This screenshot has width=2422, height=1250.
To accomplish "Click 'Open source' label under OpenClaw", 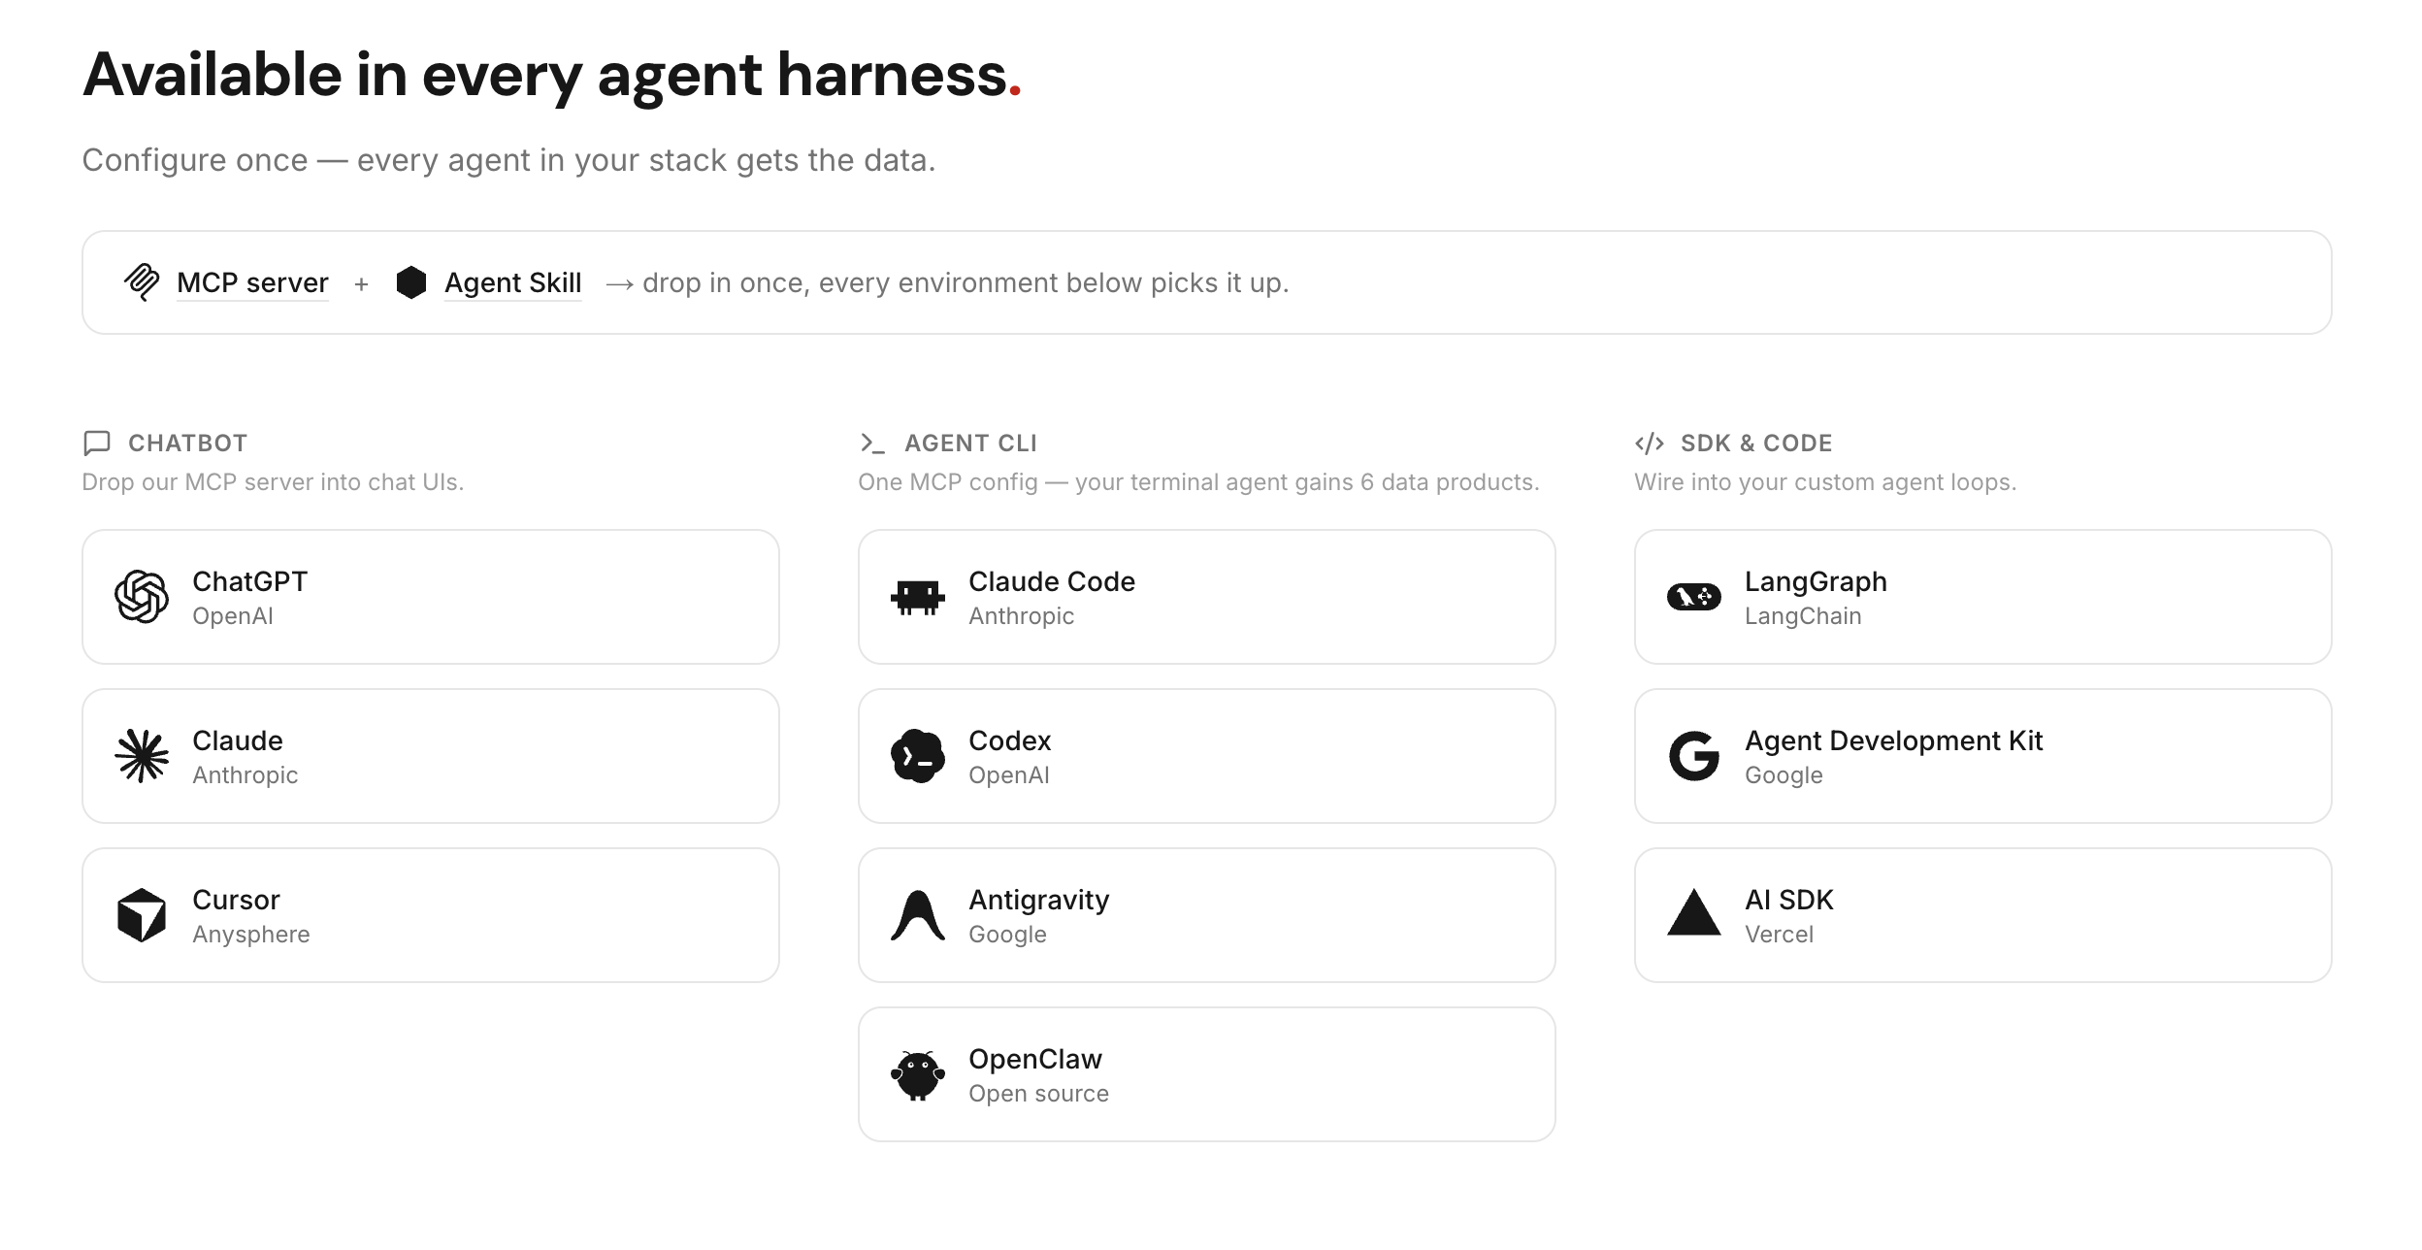I will coord(1038,1094).
